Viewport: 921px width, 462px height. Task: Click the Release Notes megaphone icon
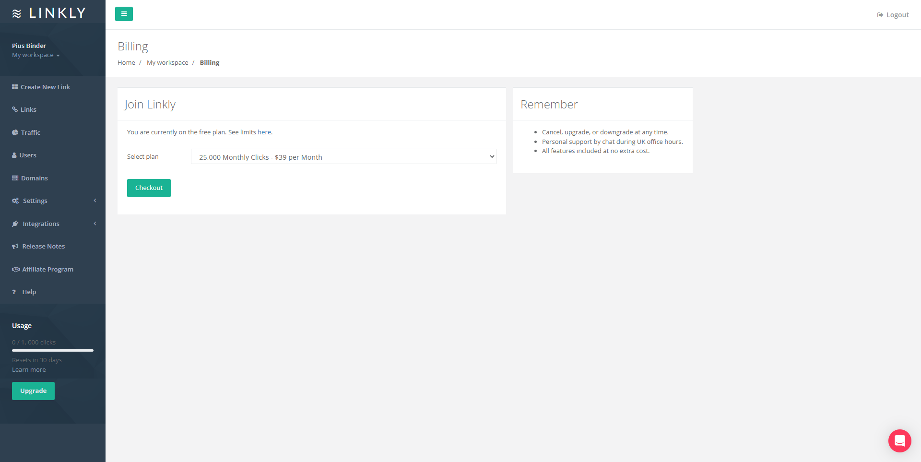(15, 246)
